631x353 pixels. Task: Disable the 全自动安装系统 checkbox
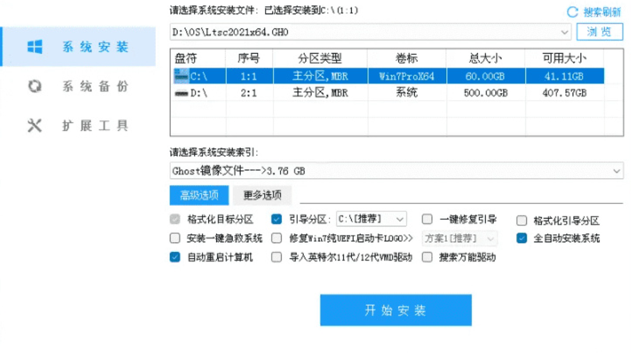[522, 238]
